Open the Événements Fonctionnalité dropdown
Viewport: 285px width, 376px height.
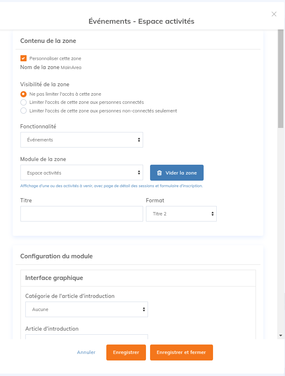tap(81, 140)
